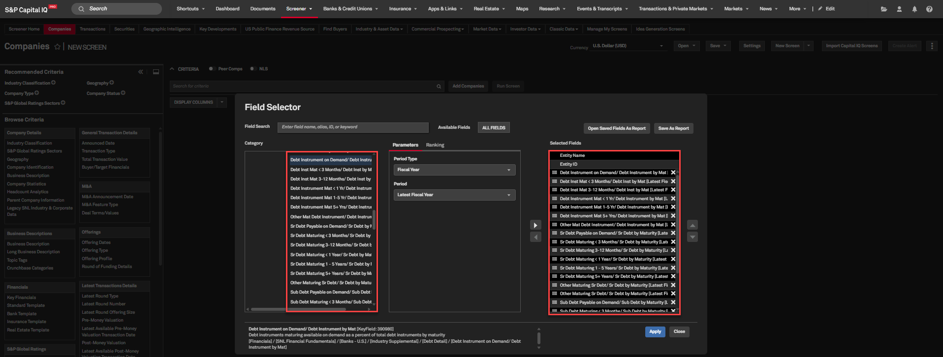Move selected field up
This screenshot has height=357, width=943.
692,225
